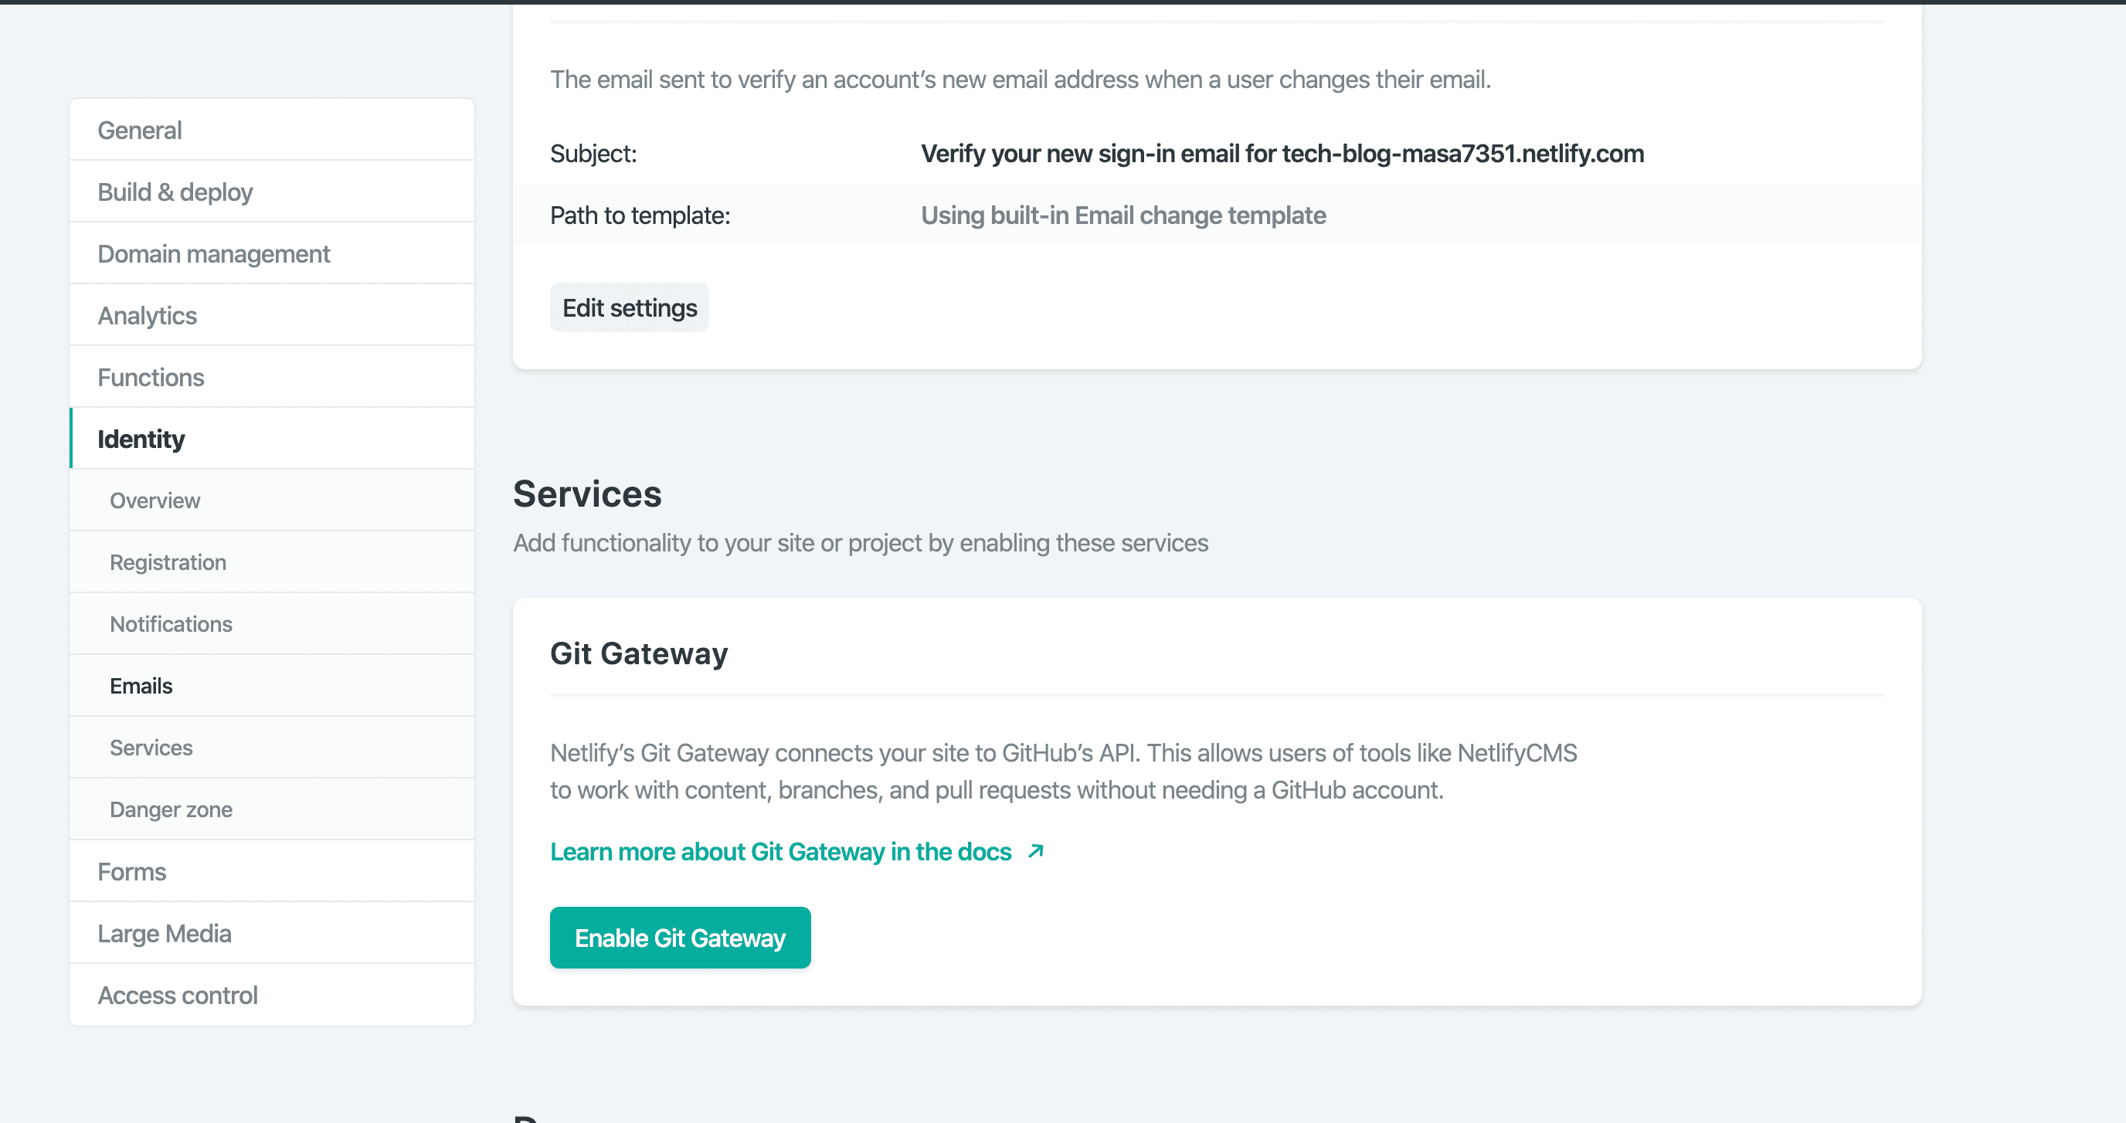Select Access control in sidebar
The image size is (2126, 1123).
click(x=178, y=996)
